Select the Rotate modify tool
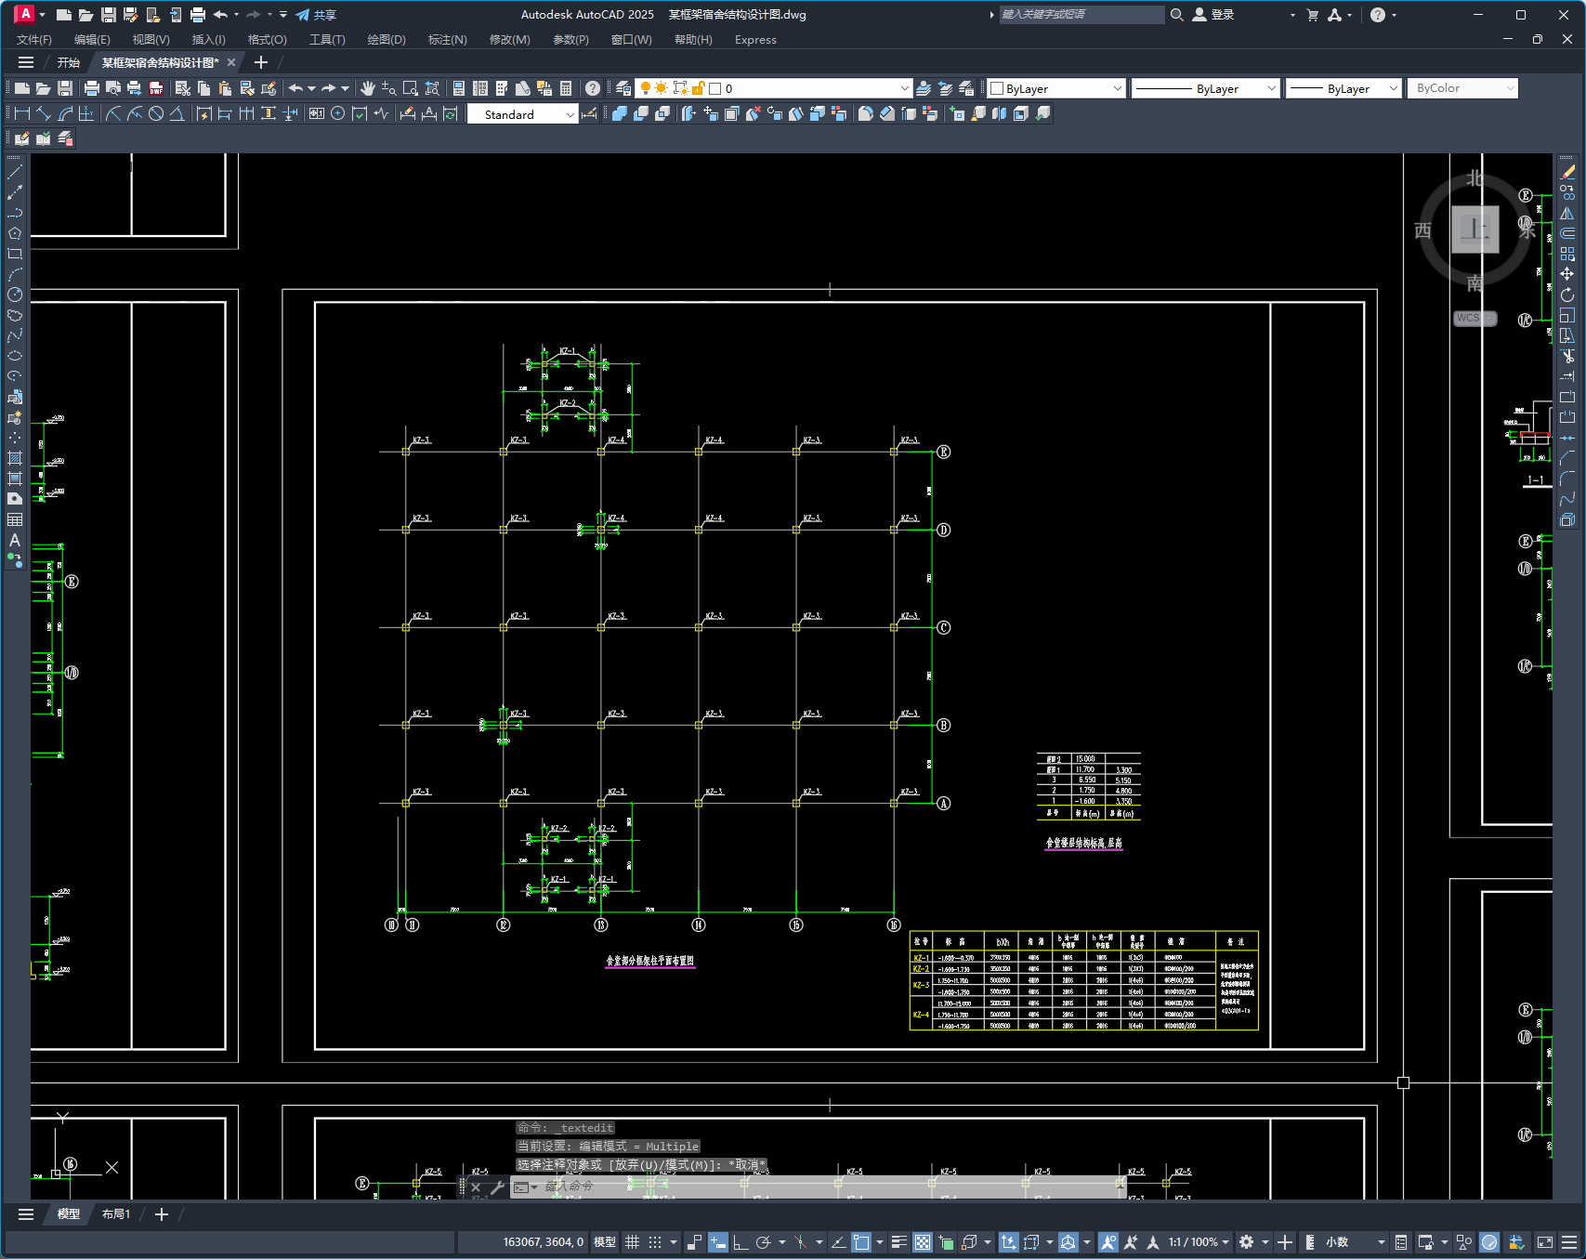The width and height of the screenshot is (1586, 1259). pyautogui.click(x=1567, y=295)
